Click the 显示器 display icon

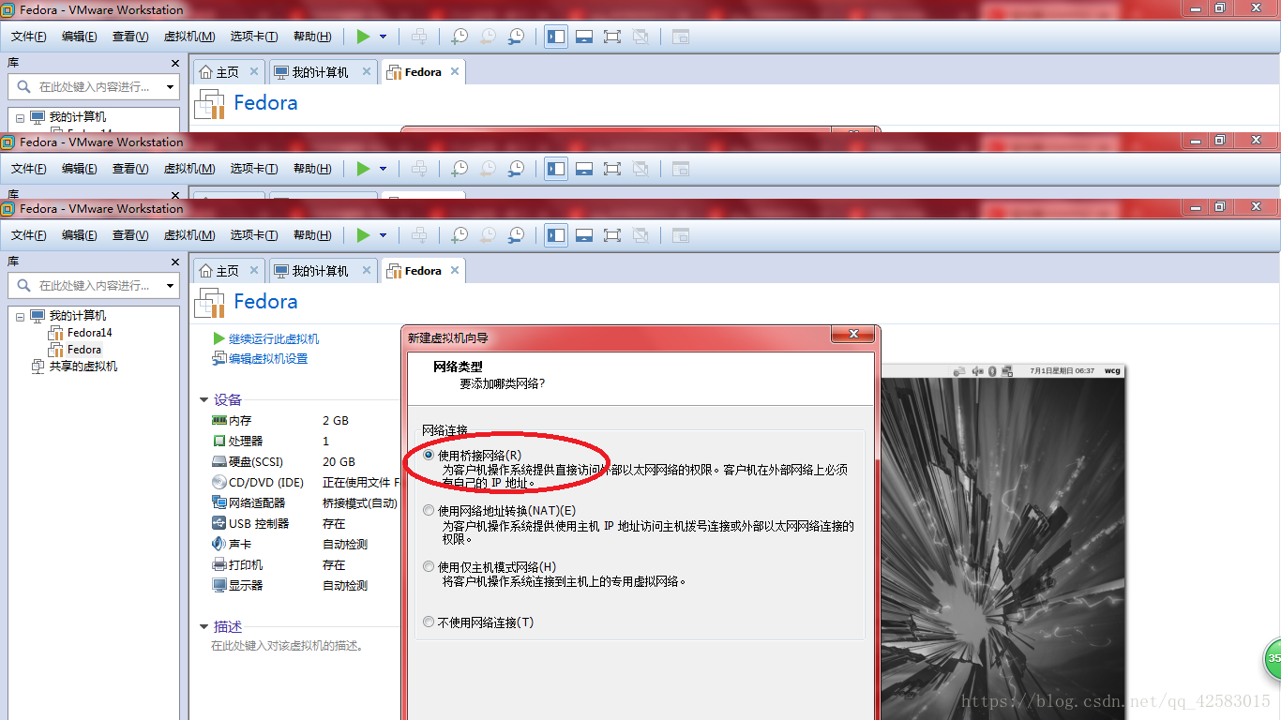click(x=219, y=585)
